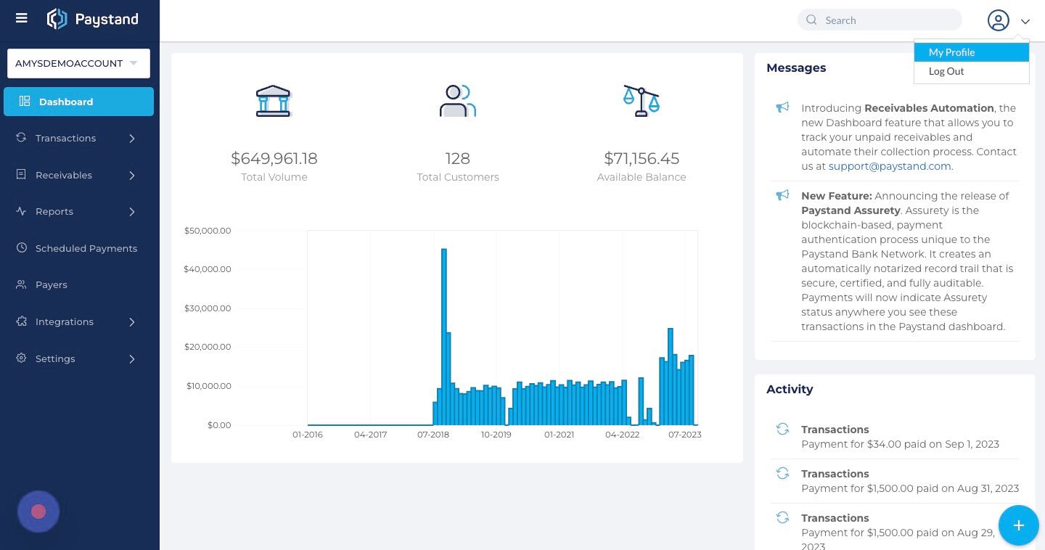Click the $50,000.00 y-axis label
Image resolution: width=1045 pixels, height=550 pixels.
pos(208,231)
